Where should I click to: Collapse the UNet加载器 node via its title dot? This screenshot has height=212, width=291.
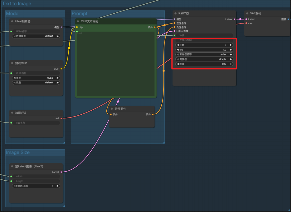12,21
